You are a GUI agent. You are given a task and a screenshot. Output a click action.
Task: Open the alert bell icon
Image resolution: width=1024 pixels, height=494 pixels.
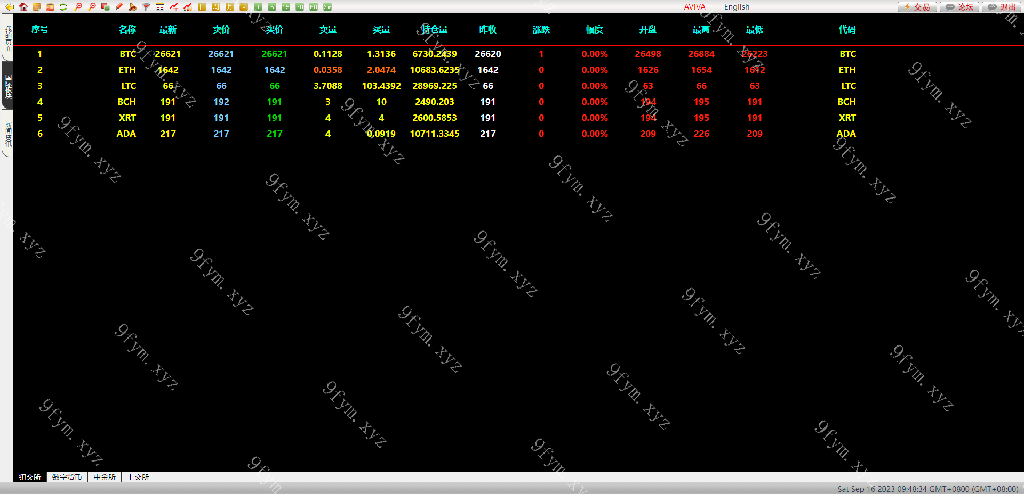pos(132,7)
